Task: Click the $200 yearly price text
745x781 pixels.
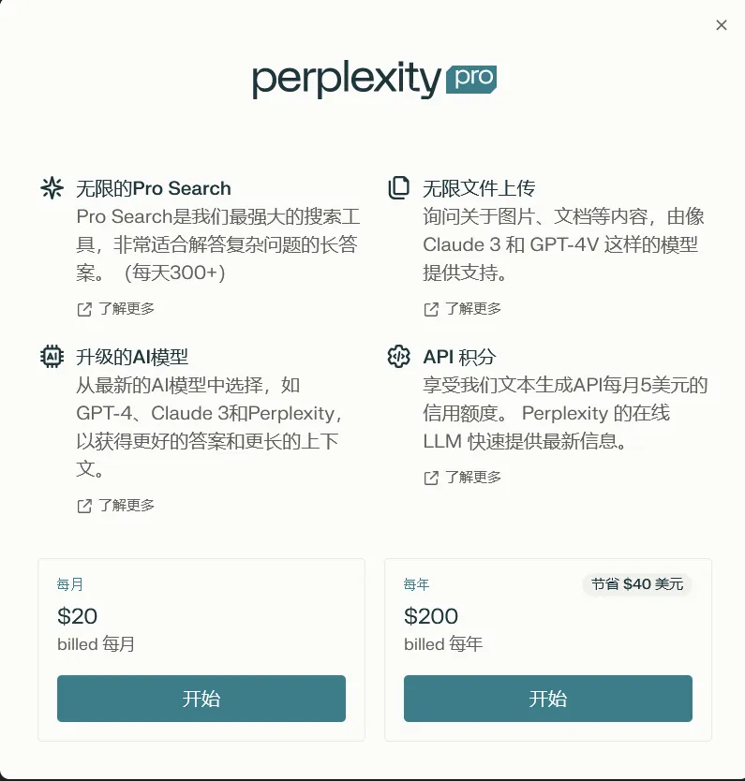Action: 432,616
